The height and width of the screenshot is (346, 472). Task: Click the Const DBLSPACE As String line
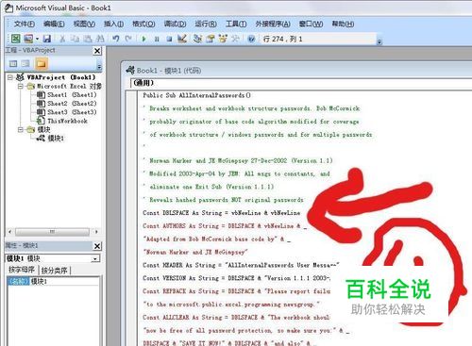[222, 213]
